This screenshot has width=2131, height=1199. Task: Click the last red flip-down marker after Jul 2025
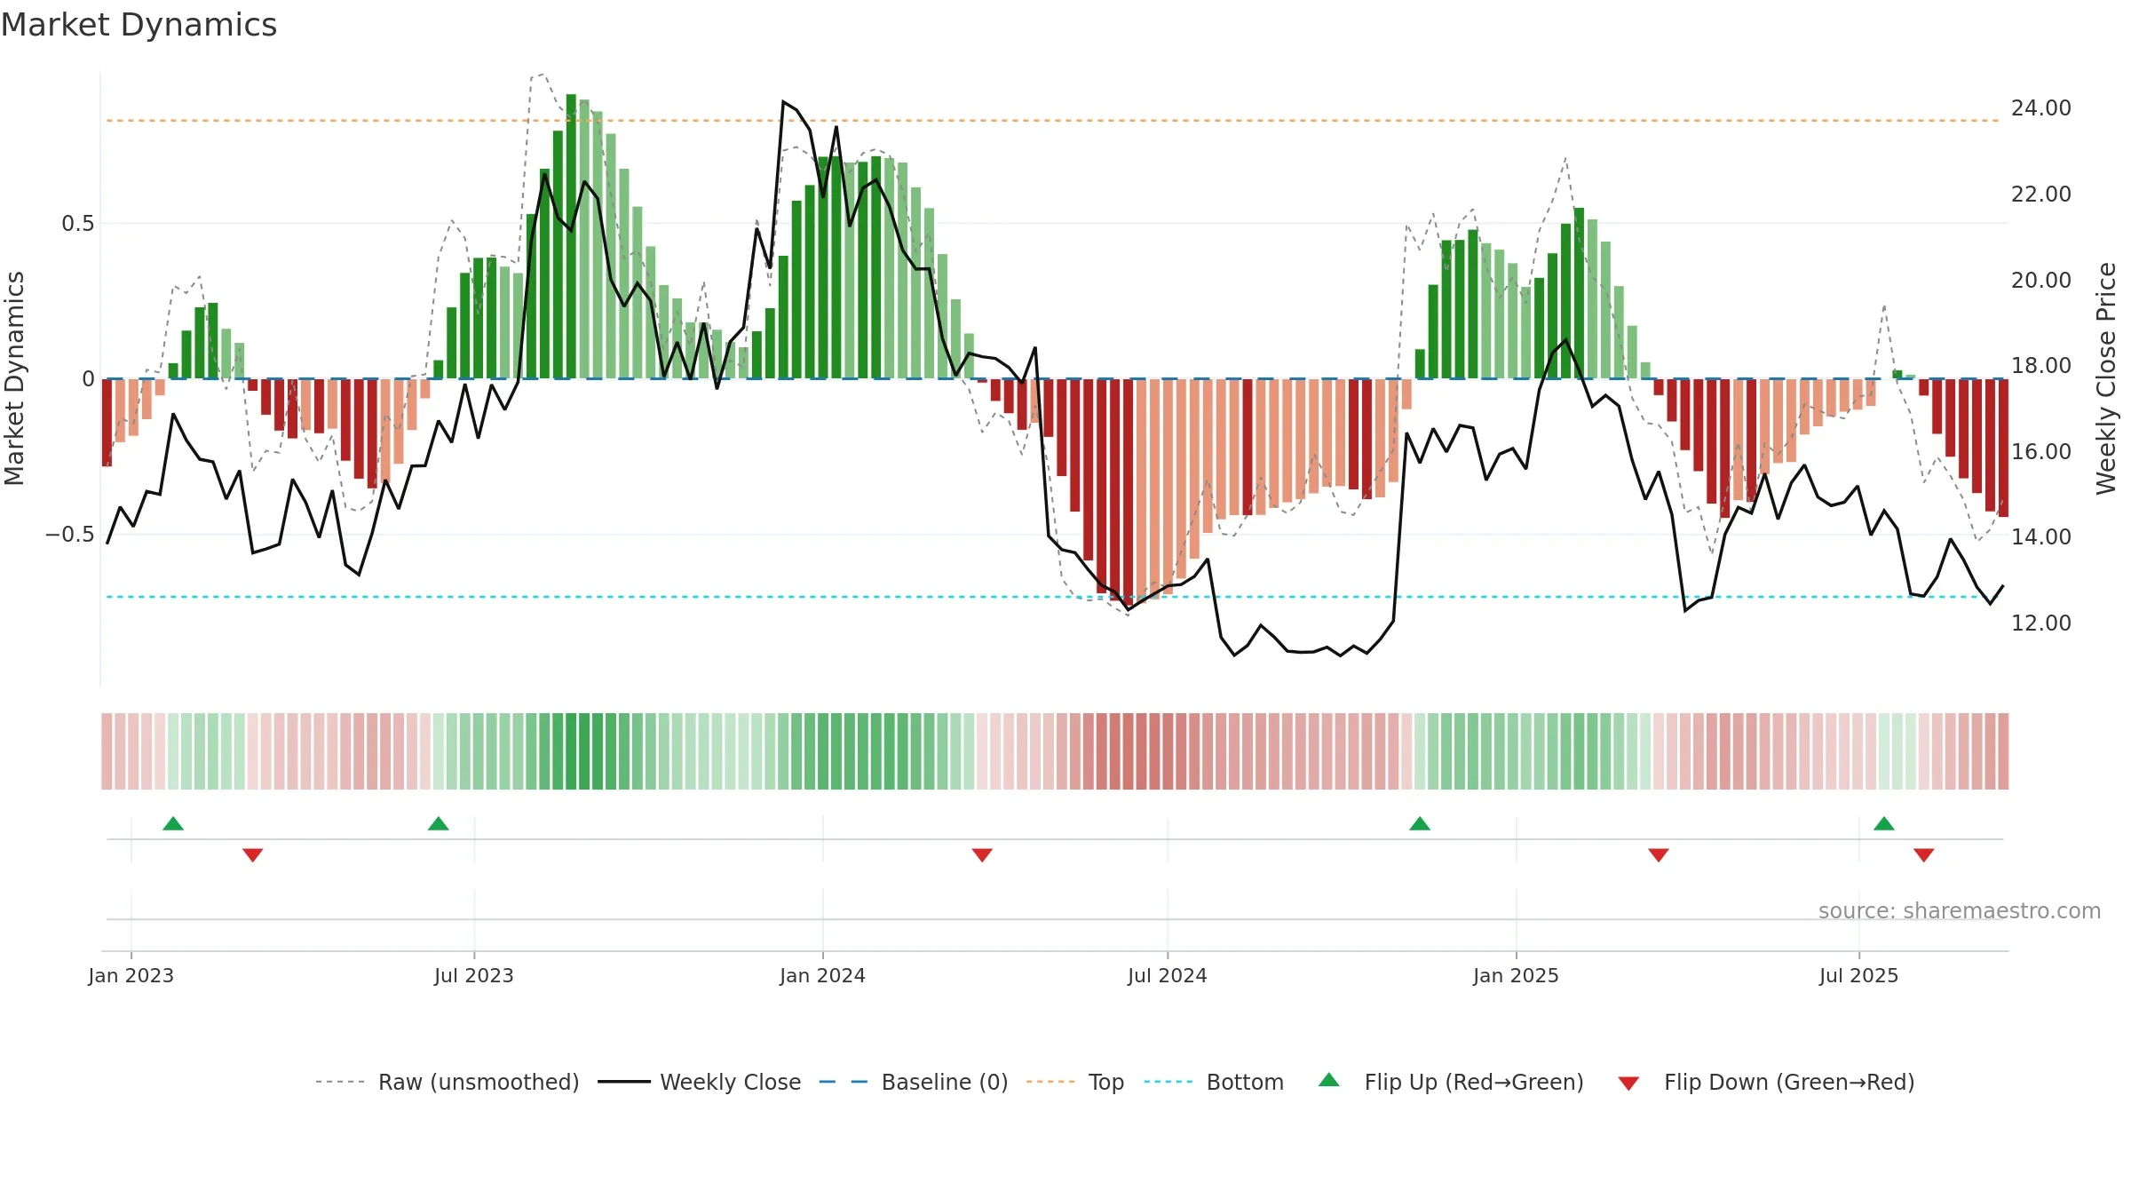click(1924, 855)
